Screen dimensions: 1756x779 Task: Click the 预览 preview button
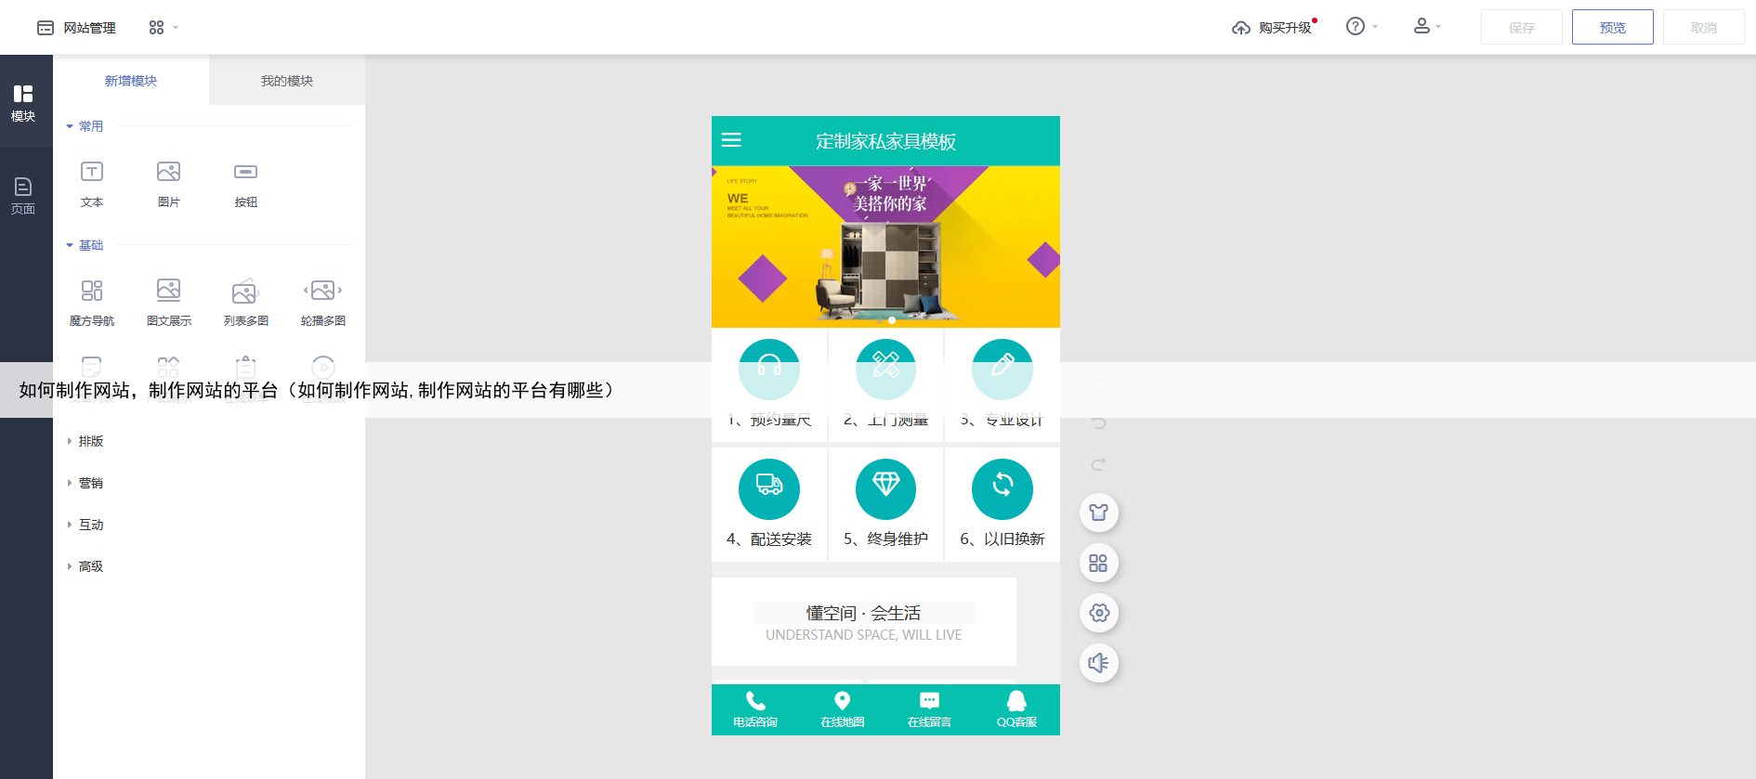coord(1612,28)
